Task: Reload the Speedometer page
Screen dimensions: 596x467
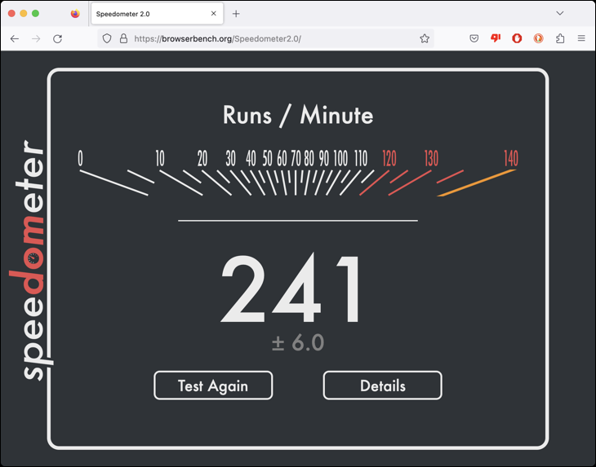Action: [57, 38]
